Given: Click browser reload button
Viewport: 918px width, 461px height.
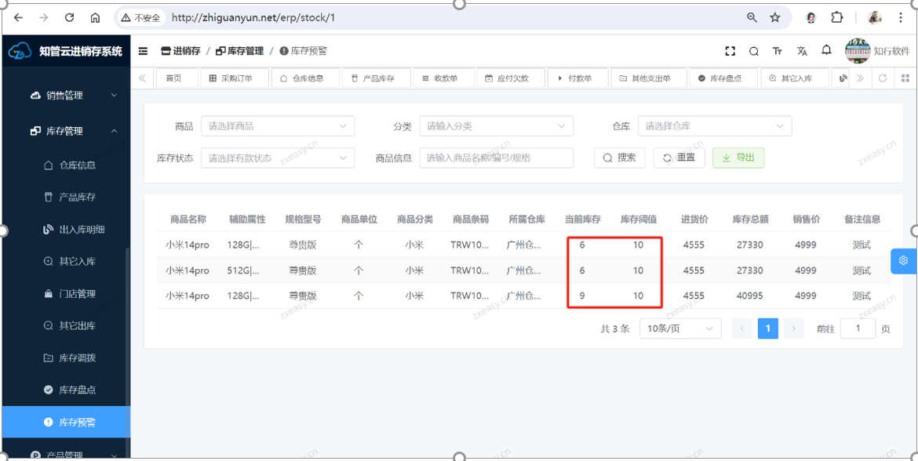Looking at the screenshot, I should click(69, 17).
